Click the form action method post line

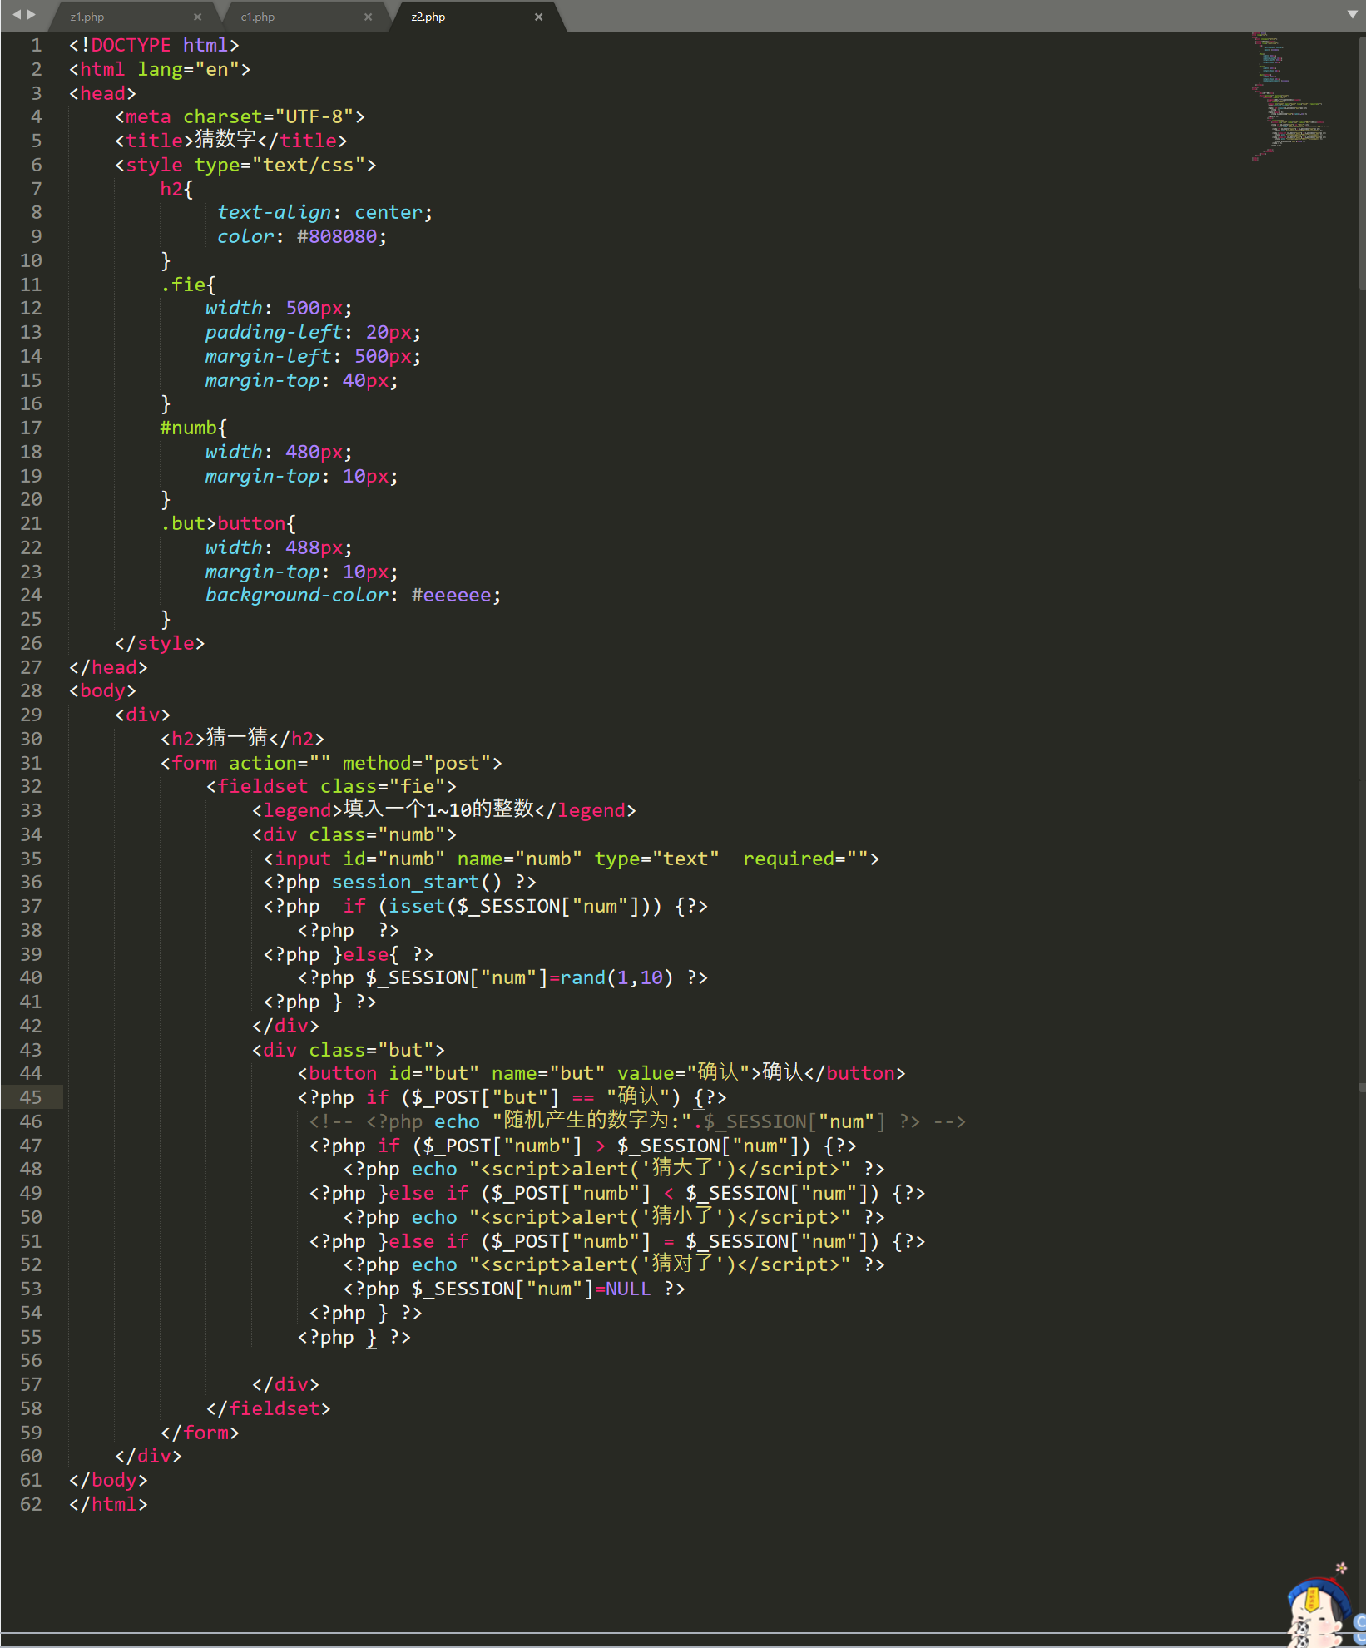pos(331,763)
